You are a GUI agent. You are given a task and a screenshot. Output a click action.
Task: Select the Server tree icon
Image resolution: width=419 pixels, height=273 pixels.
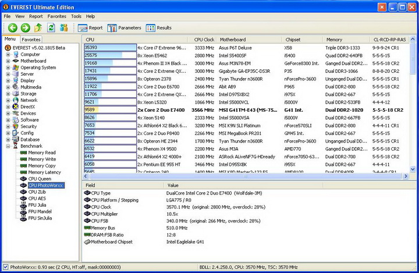[x=16, y=74]
